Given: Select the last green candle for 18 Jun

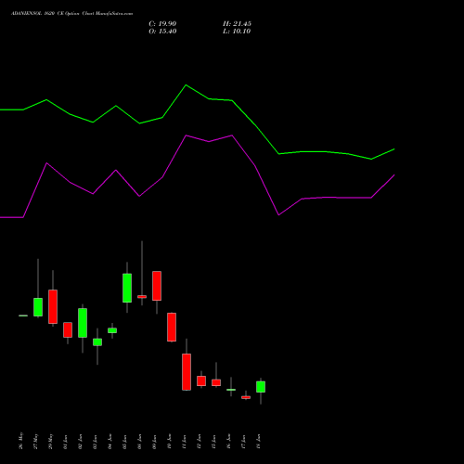Looking at the screenshot, I should tap(261, 387).
